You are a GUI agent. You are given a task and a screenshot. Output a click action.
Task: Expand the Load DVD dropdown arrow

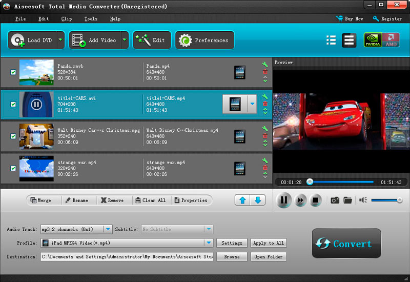[60, 40]
